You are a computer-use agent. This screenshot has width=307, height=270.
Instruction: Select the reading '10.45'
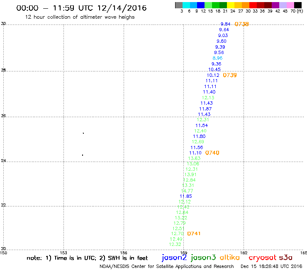point(214,70)
